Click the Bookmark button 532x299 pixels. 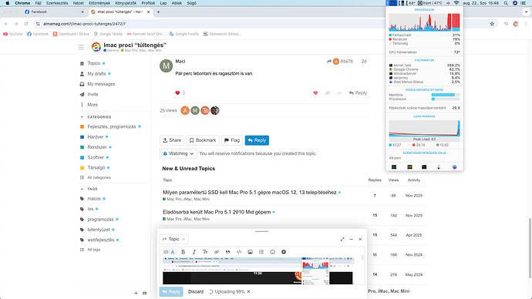tap(203, 140)
